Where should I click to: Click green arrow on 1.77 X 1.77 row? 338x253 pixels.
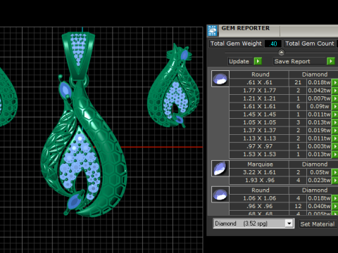click(334, 91)
